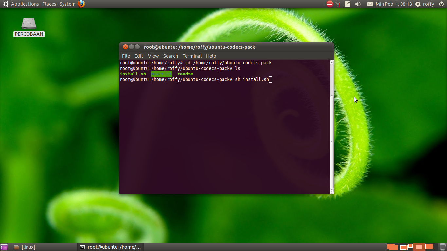The height and width of the screenshot is (251, 447).
Task: Open the power session menu icon
Action: (x=441, y=4)
